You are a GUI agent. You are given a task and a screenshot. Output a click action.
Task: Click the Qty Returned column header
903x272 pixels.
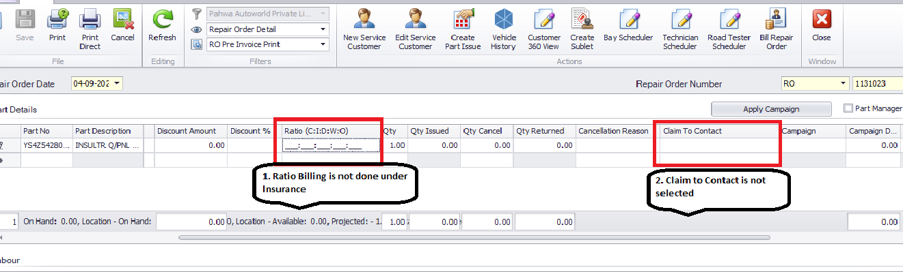(544, 131)
